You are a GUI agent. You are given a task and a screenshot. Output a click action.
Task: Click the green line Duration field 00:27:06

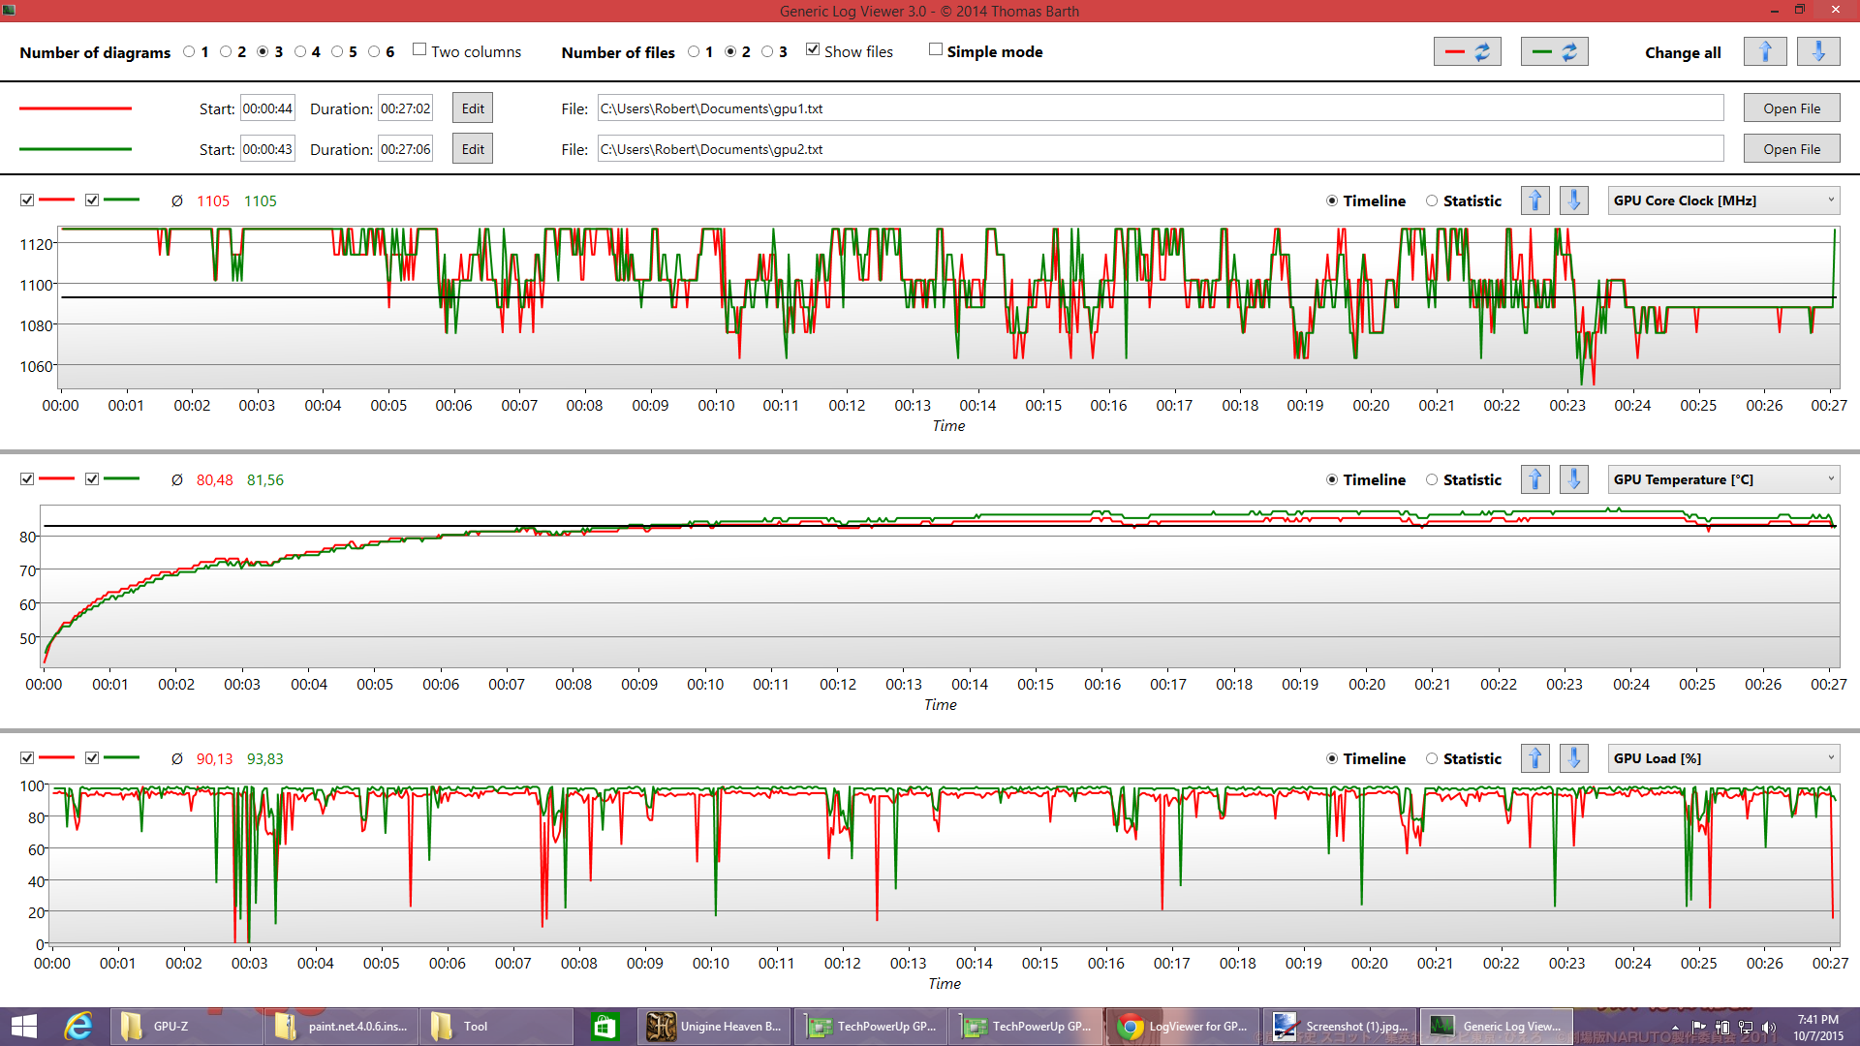(x=405, y=149)
